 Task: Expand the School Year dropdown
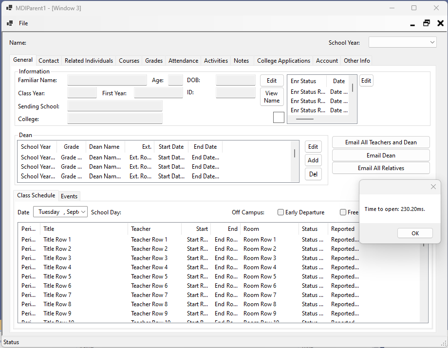[432, 42]
